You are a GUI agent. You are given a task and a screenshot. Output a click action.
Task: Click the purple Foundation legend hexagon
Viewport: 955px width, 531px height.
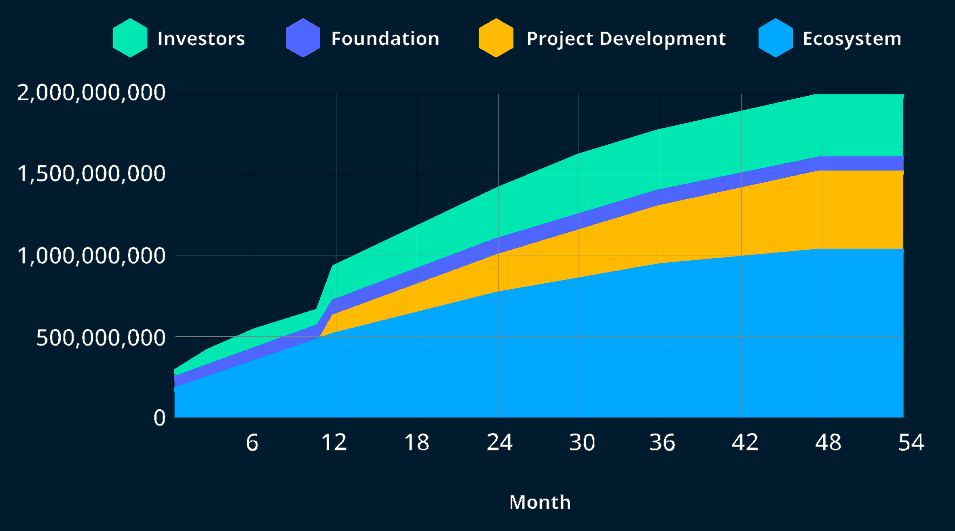[x=303, y=38]
